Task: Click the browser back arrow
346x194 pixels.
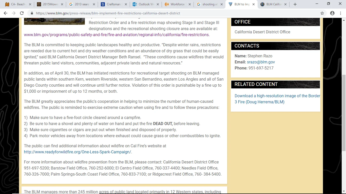Action: (6, 13)
